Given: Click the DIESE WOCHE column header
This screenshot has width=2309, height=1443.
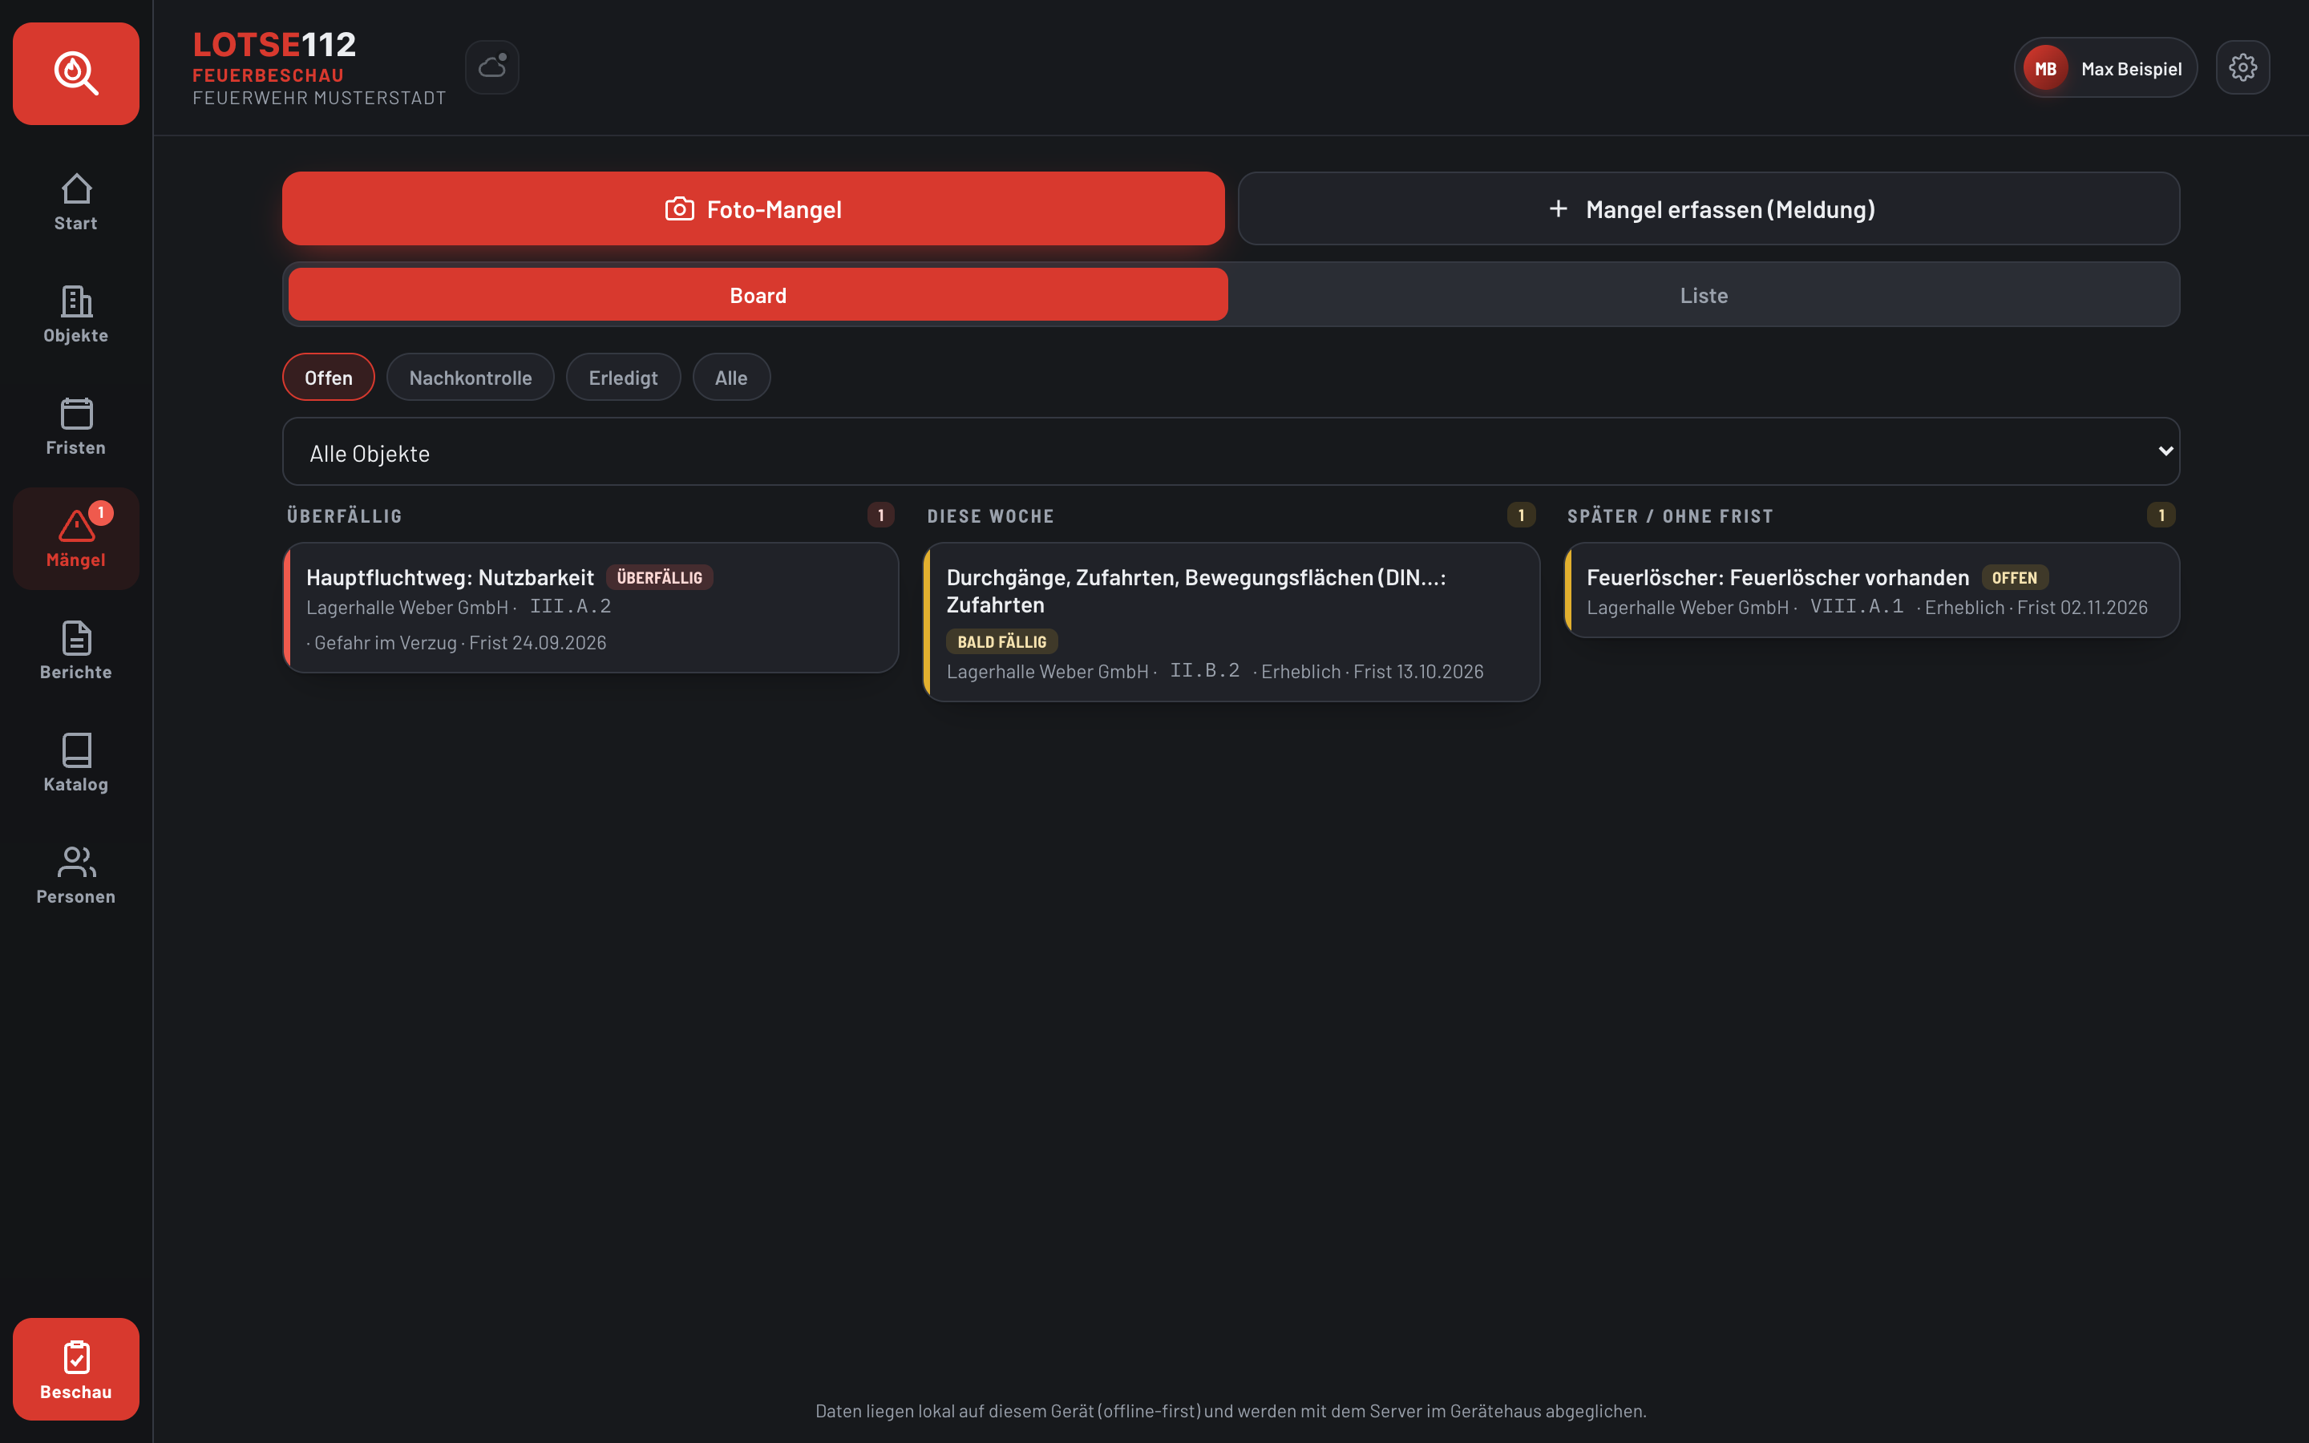Looking at the screenshot, I should [x=990, y=515].
